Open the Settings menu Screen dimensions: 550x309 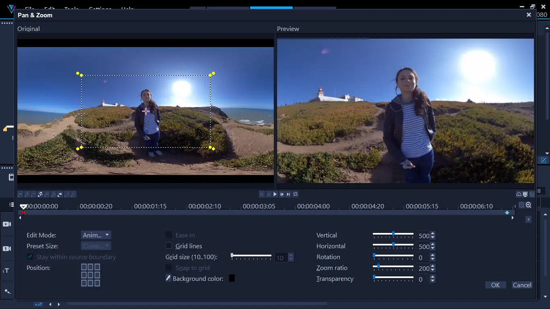100,8
